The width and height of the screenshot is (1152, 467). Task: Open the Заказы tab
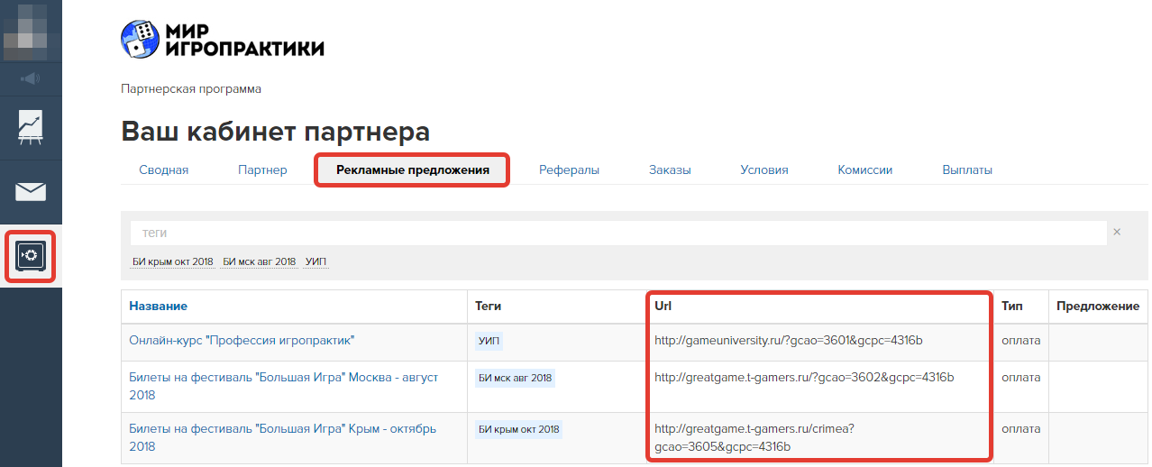coord(670,169)
